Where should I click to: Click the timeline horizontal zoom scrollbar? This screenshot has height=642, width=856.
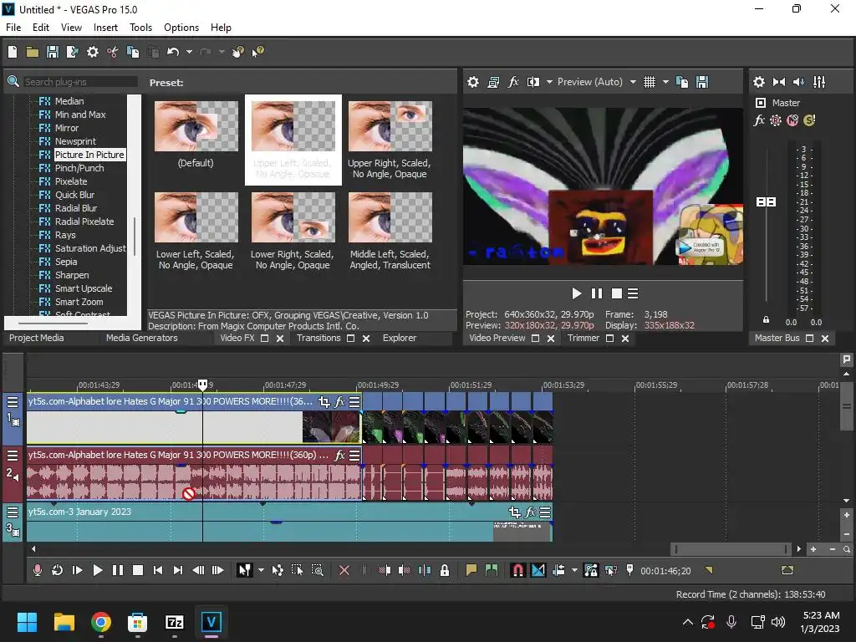[x=731, y=549]
